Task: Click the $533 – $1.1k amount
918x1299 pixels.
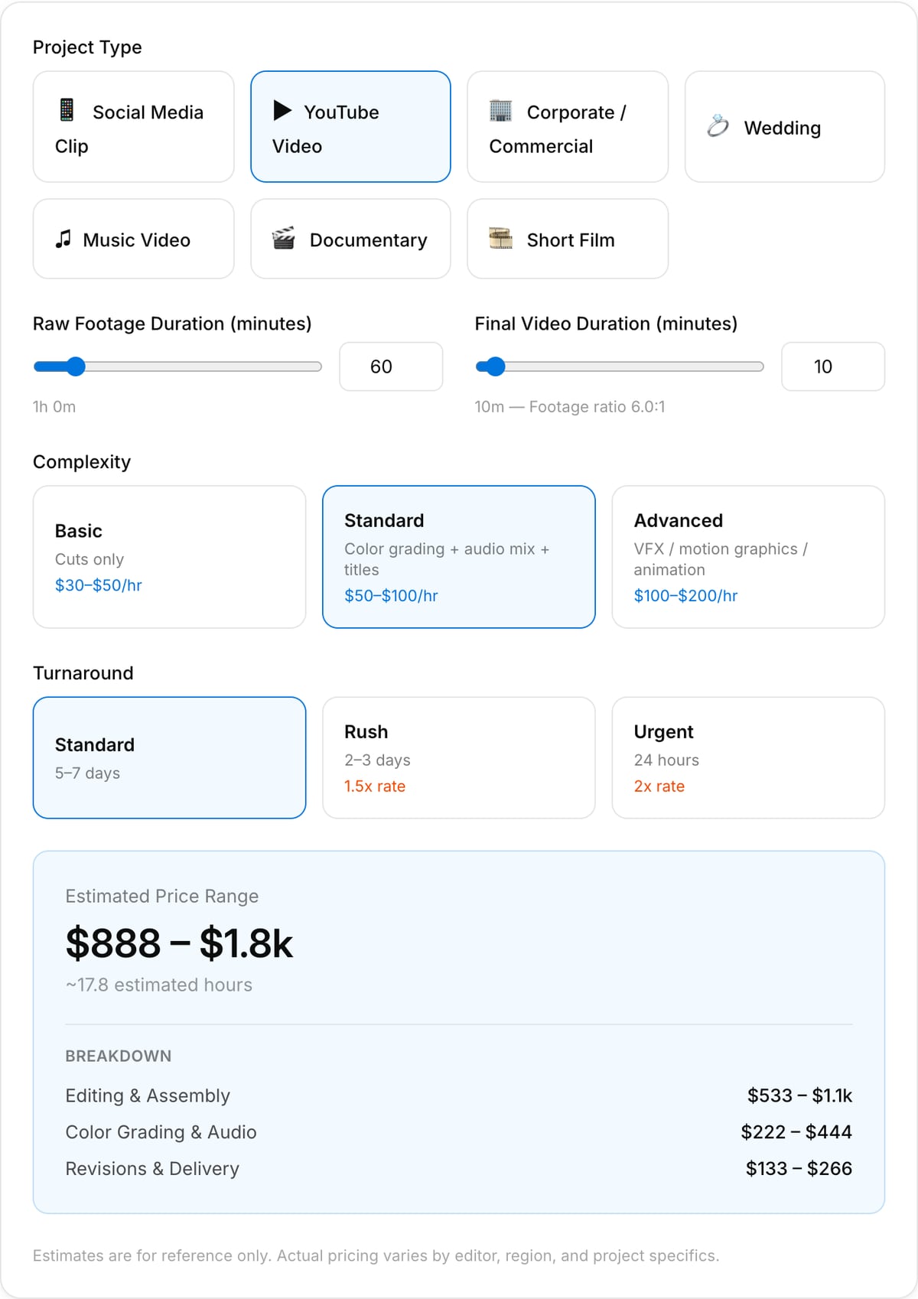Action: click(x=799, y=1096)
